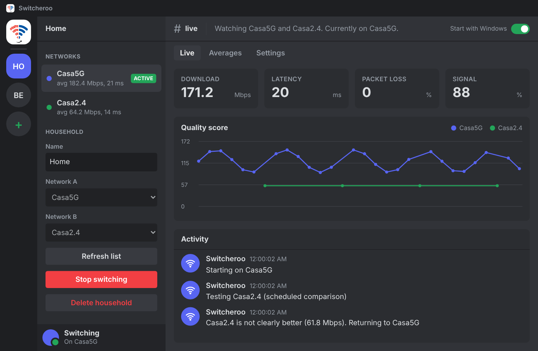Switch to the Live tab
Screen dimensions: 538x351
point(187,53)
